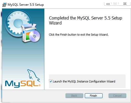
Task: Uncheck Launch the MySQL Instance Configuration Wizard
Action: click(x=51, y=81)
